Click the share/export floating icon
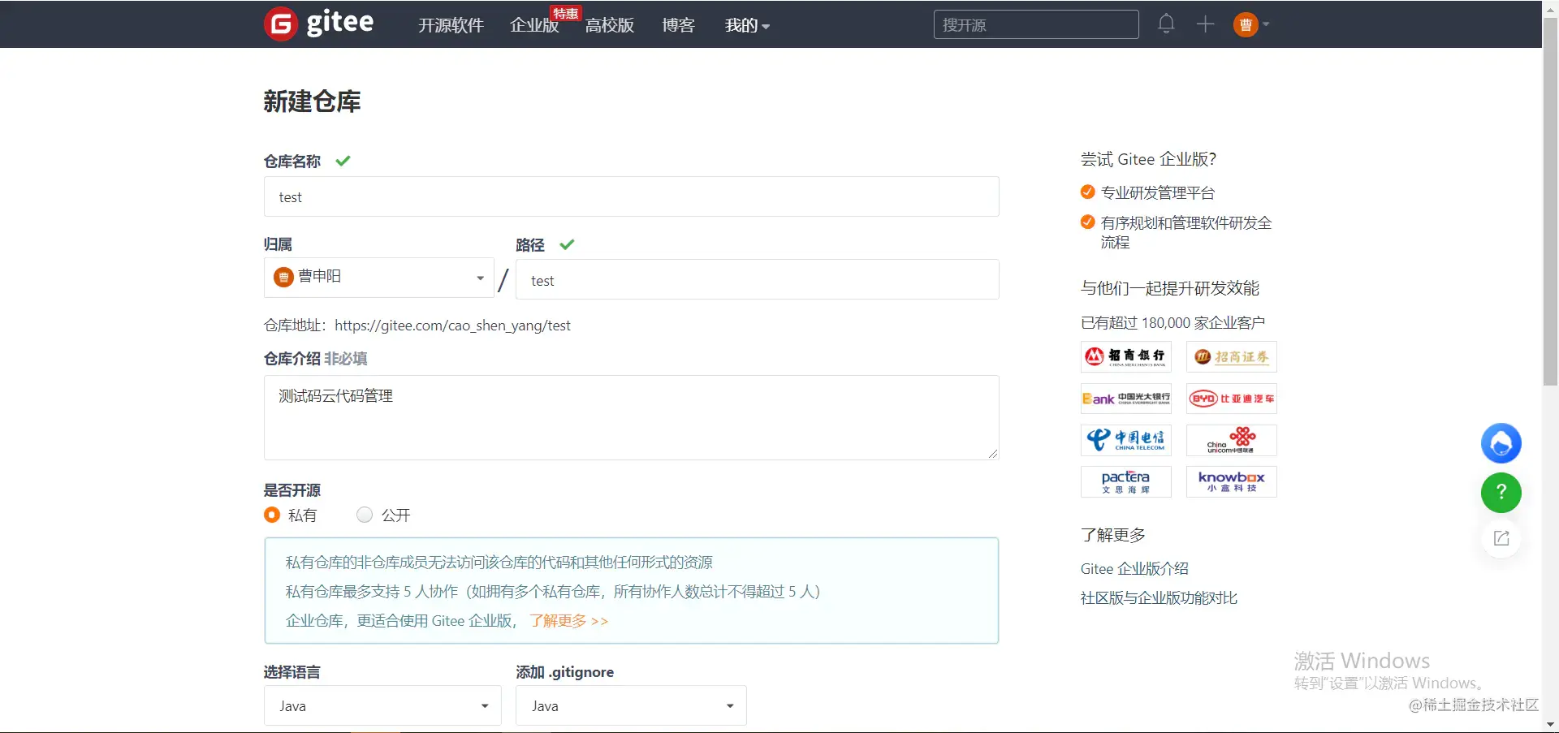The image size is (1559, 733). click(x=1501, y=539)
